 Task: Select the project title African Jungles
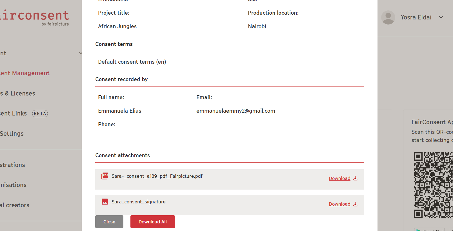coord(117,26)
